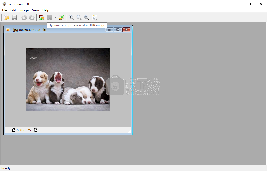Viewport: 267px width, 171px height.
Task: Click the resize grip of 1.jpg window
Action: (x=129, y=131)
